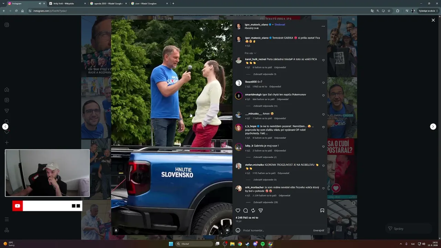Image resolution: width=441 pixels, height=248 pixels.
Task: Reply to karol_hulk_nezval via 'Odpovedať'
Action: tap(280, 68)
